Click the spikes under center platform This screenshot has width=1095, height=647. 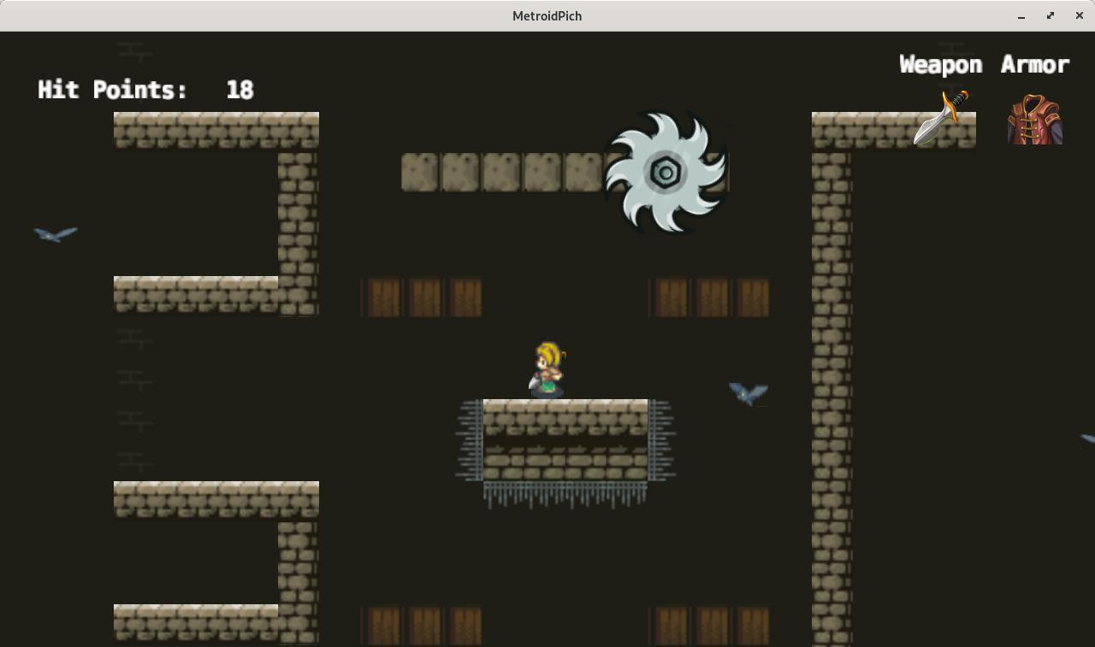565,494
